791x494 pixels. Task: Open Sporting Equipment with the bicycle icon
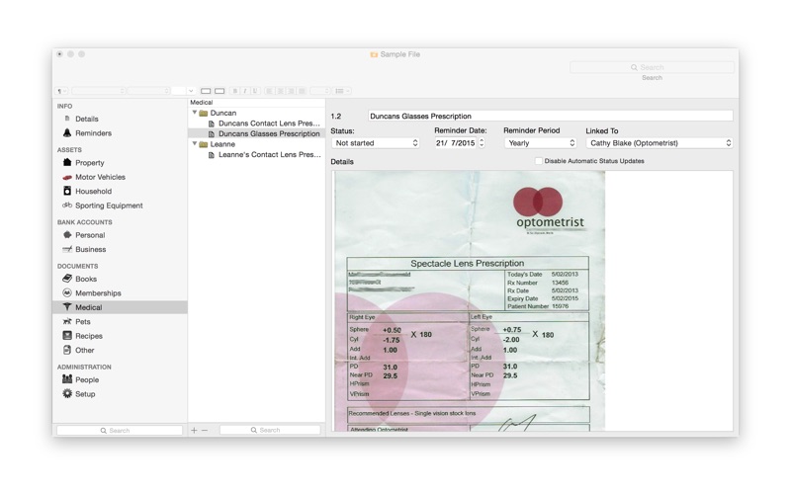109,206
